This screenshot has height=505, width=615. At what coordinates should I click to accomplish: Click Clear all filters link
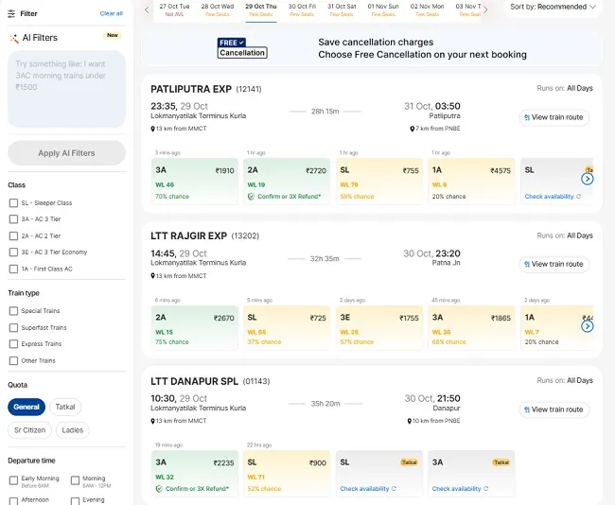(x=112, y=13)
